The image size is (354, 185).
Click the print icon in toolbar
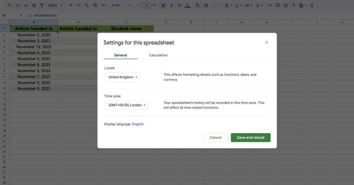(x=34, y=5)
